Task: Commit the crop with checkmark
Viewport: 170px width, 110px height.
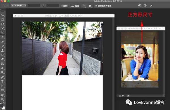Action: point(151,6)
